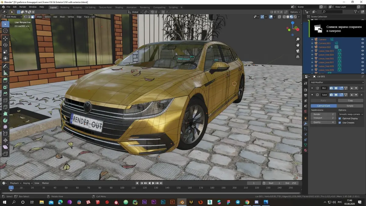Image resolution: width=366 pixels, height=206 pixels.
Task: Toggle X axis mesh symmetry
Action: (275, 12)
